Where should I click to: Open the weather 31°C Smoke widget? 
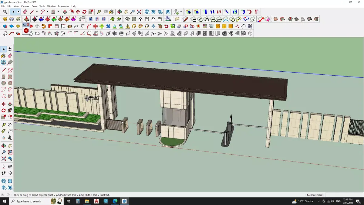(302, 201)
